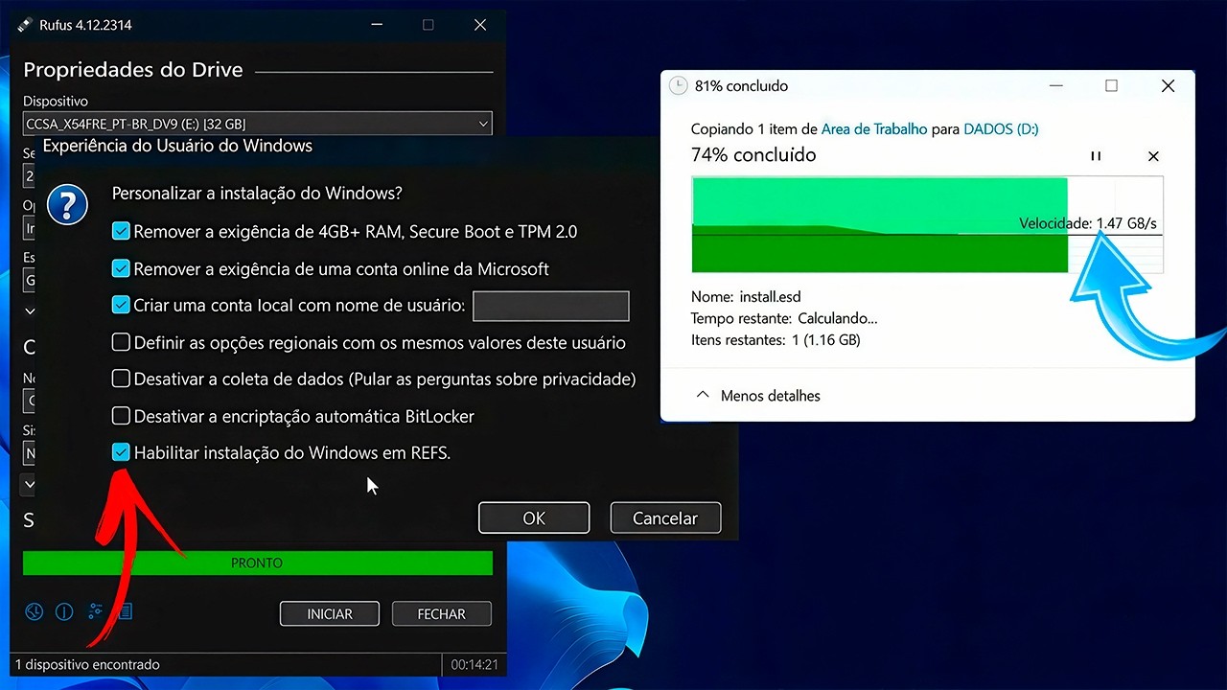The image size is (1227, 690).
Task: Click the clock icon in the copy window title bar
Action: pos(678,85)
